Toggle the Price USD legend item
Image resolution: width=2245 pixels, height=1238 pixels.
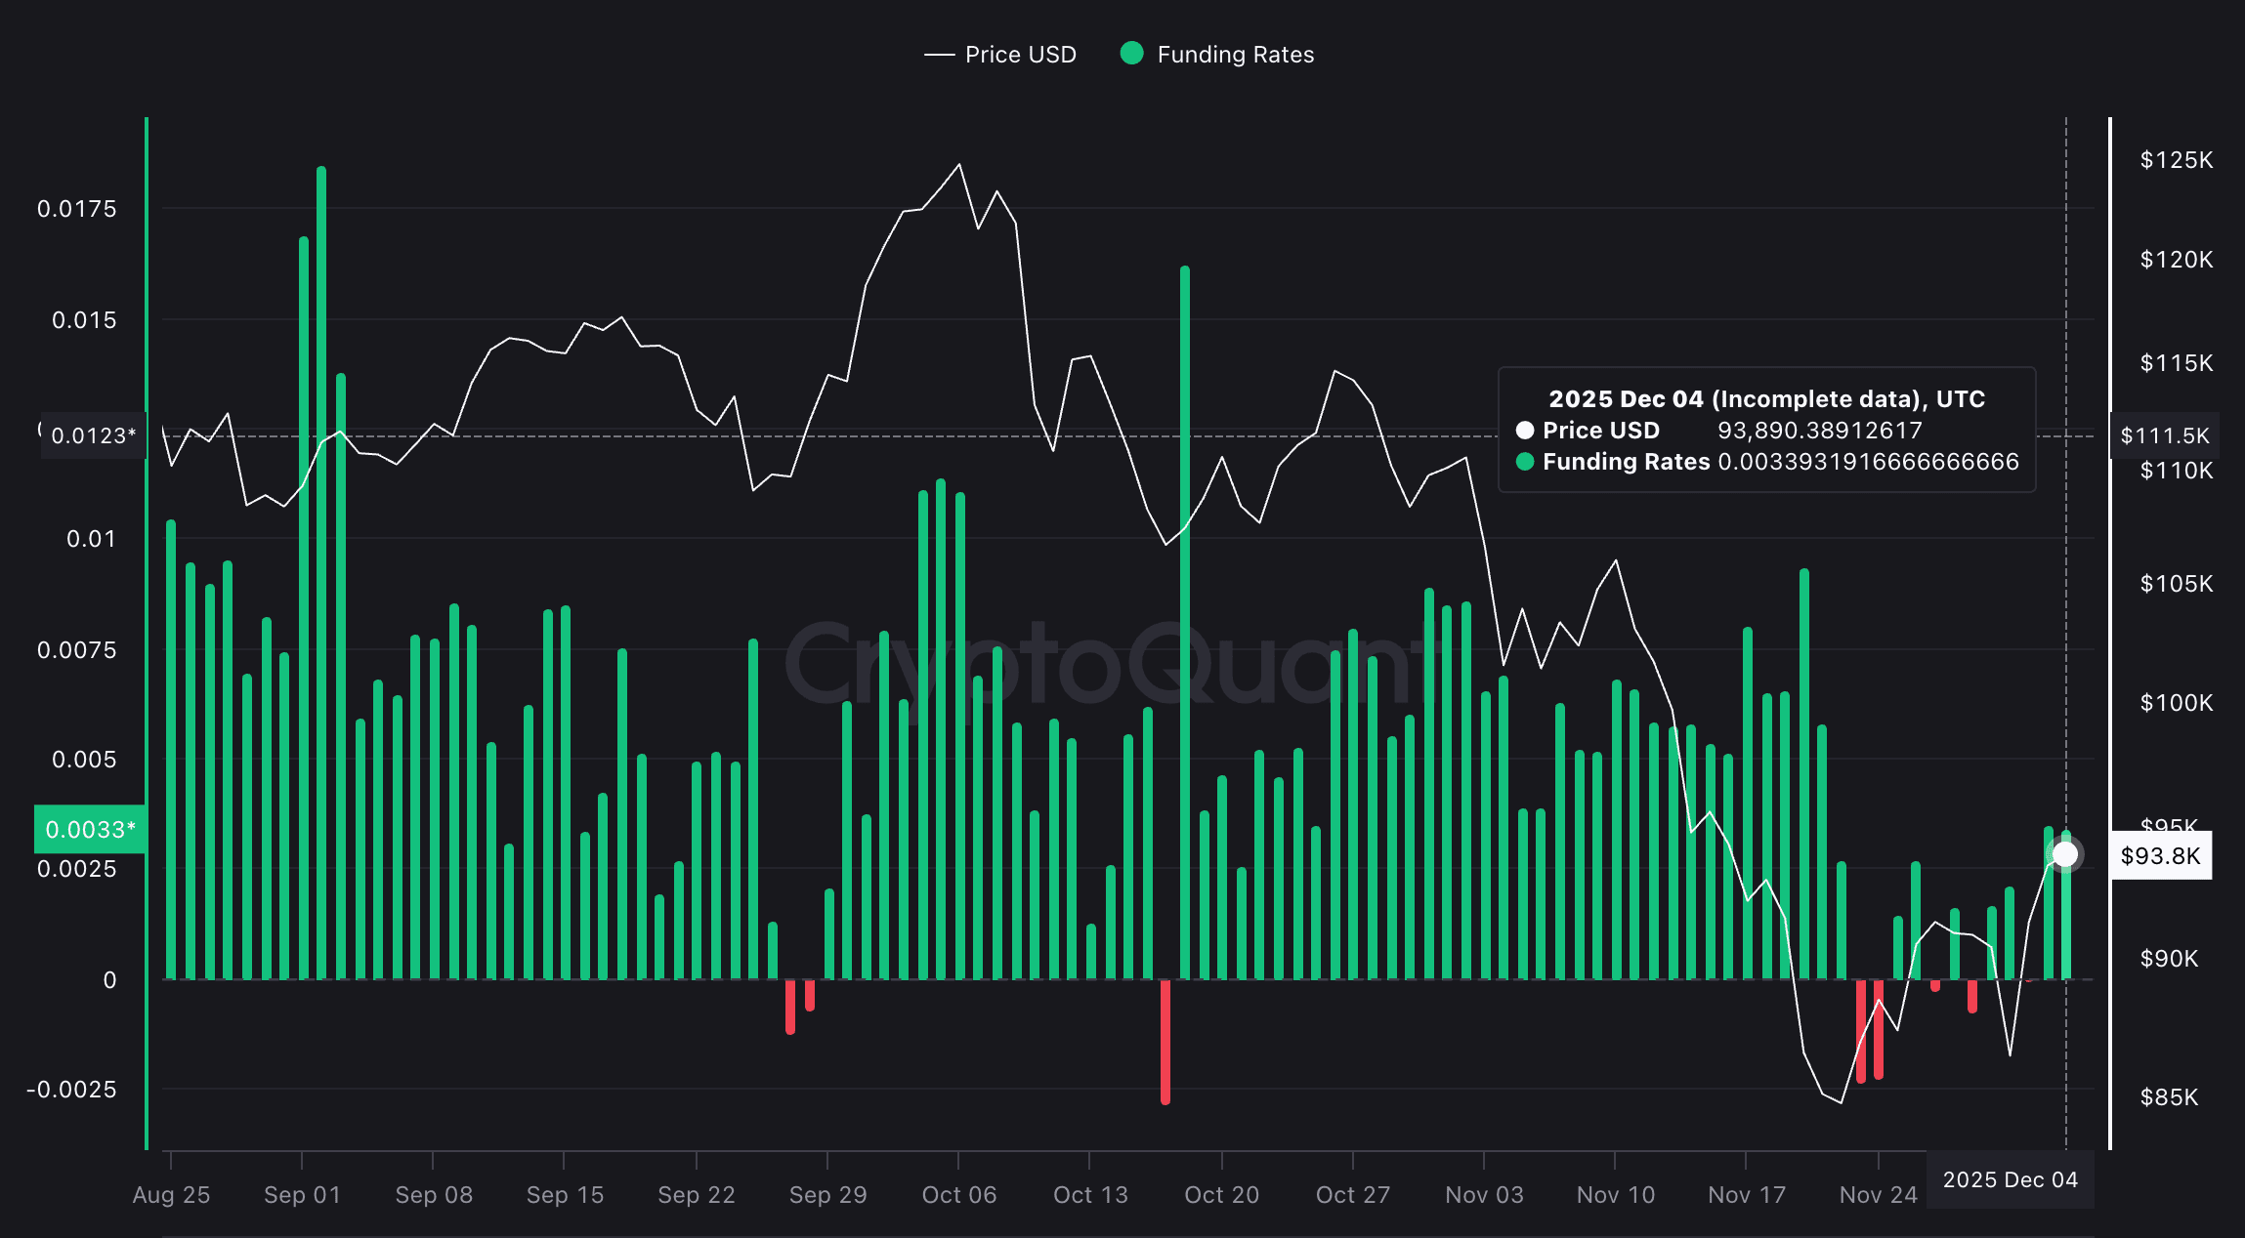pyautogui.click(x=1019, y=55)
